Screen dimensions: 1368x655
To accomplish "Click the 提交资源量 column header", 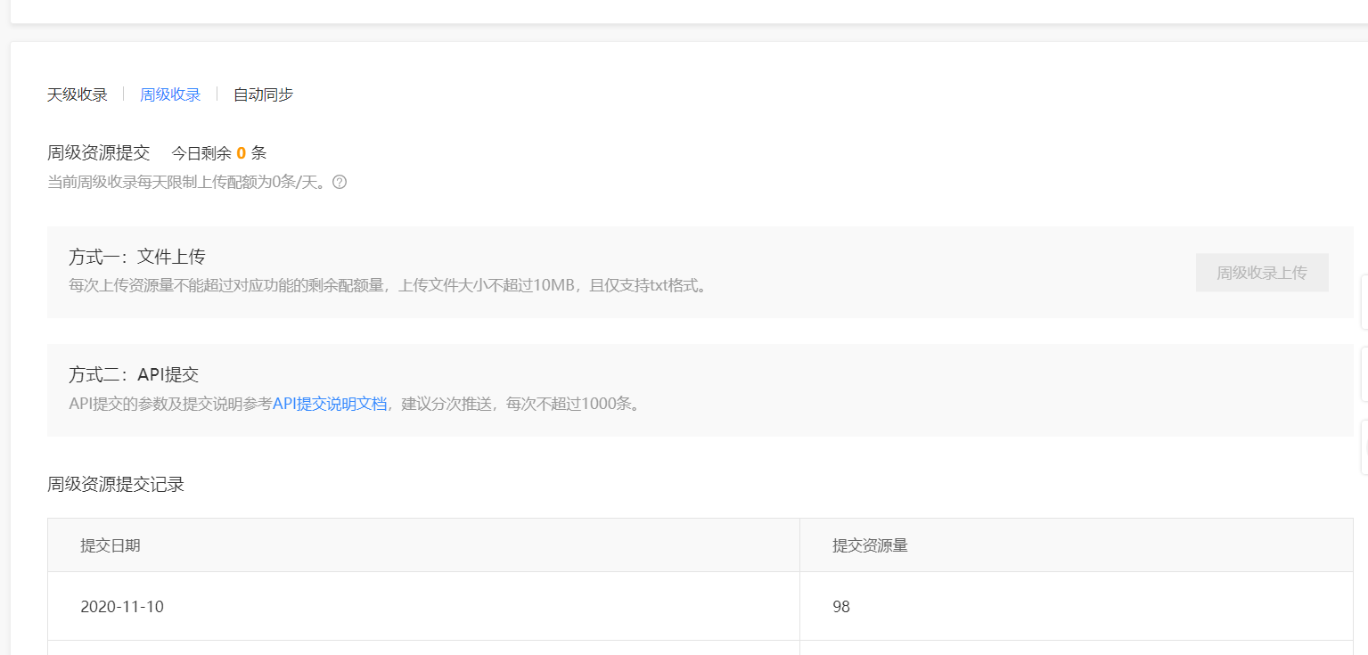I will (870, 545).
